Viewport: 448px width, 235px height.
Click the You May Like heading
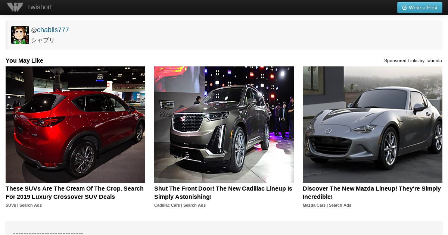[24, 61]
